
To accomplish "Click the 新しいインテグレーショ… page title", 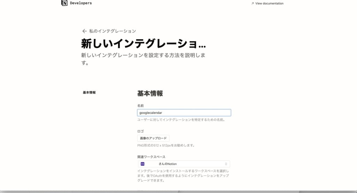I will click(143, 44).
